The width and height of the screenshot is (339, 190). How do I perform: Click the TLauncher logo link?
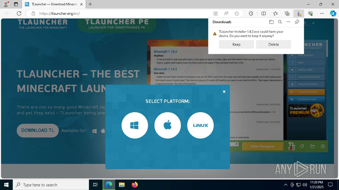[42, 24]
